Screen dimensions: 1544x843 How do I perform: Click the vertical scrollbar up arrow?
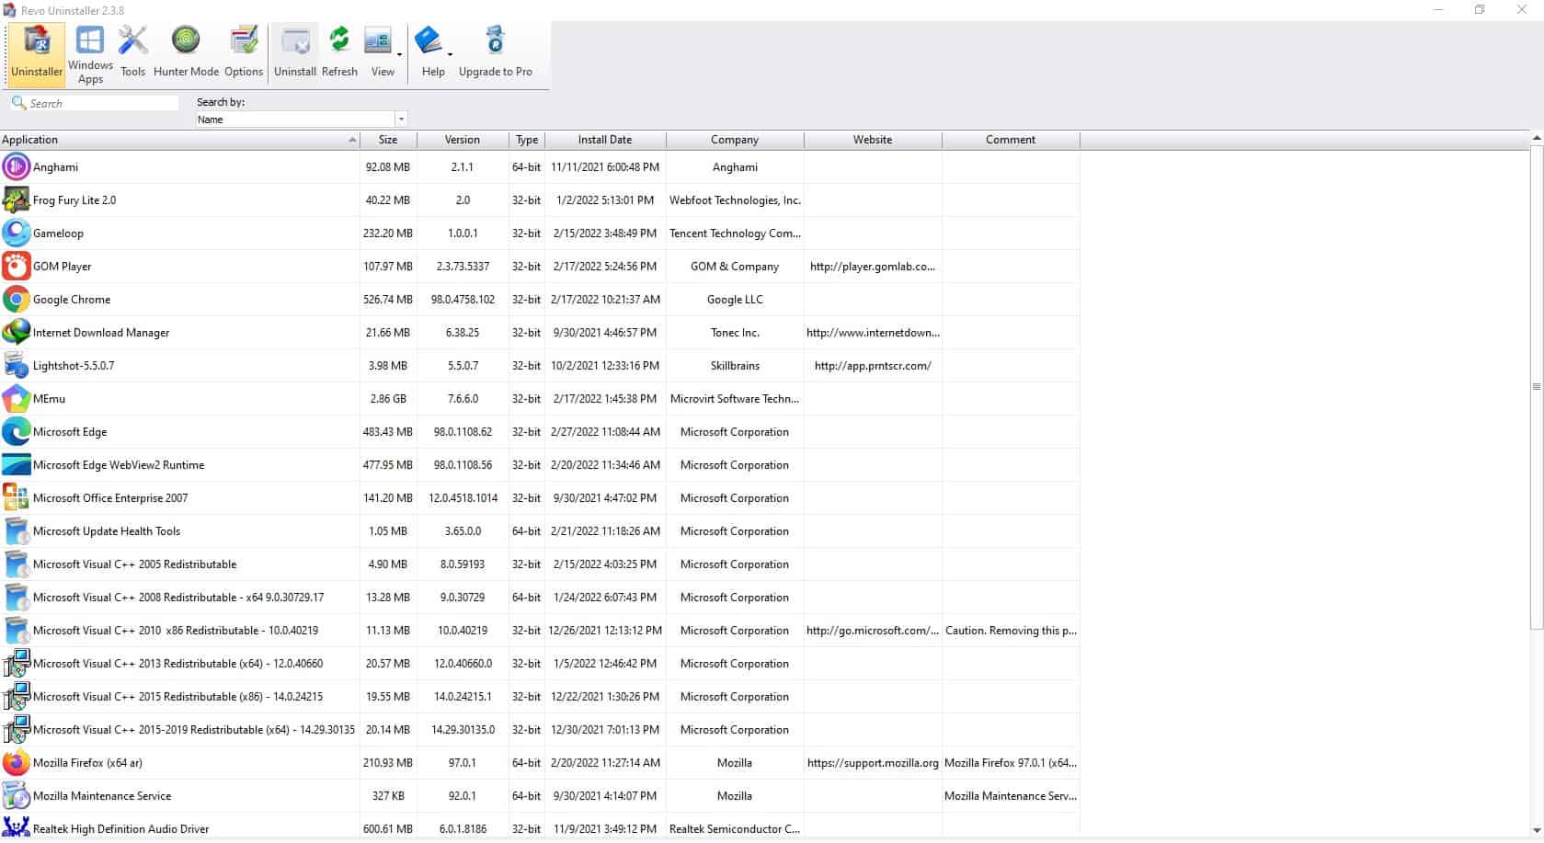tap(1536, 139)
